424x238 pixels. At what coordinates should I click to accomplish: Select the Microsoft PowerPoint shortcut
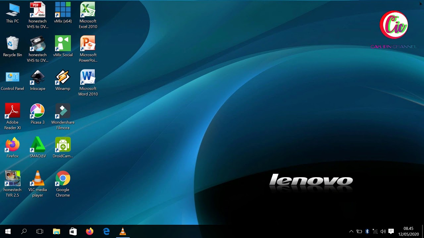pos(88,49)
